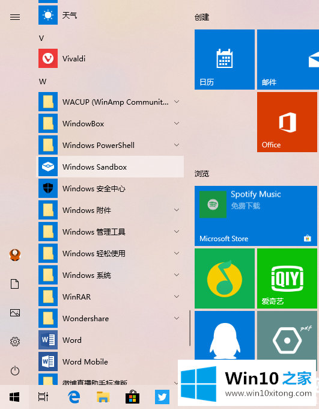Expand the WindowBox folder chevron
The height and width of the screenshot is (409, 319).
point(177,123)
